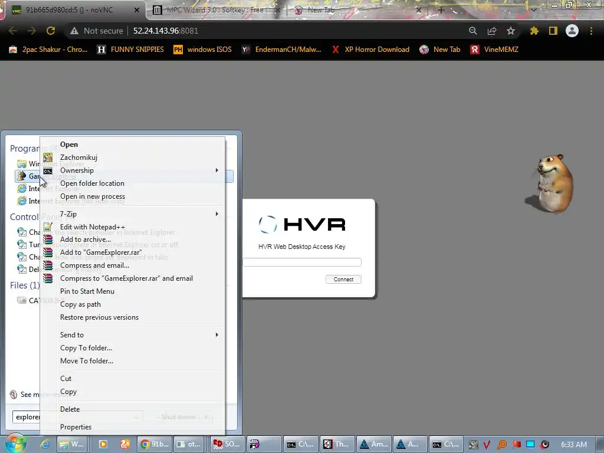Click the orange magnifier tray icon
Viewport: 604px width, 453px height.
(x=501, y=445)
